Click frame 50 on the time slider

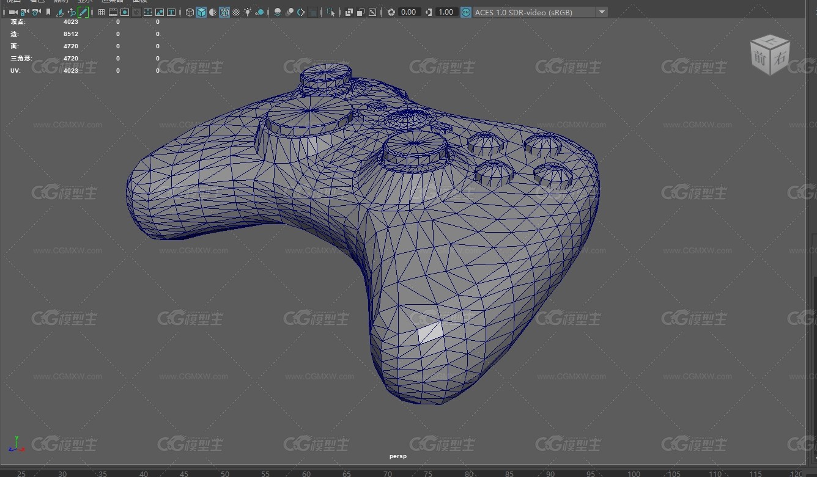225,473
